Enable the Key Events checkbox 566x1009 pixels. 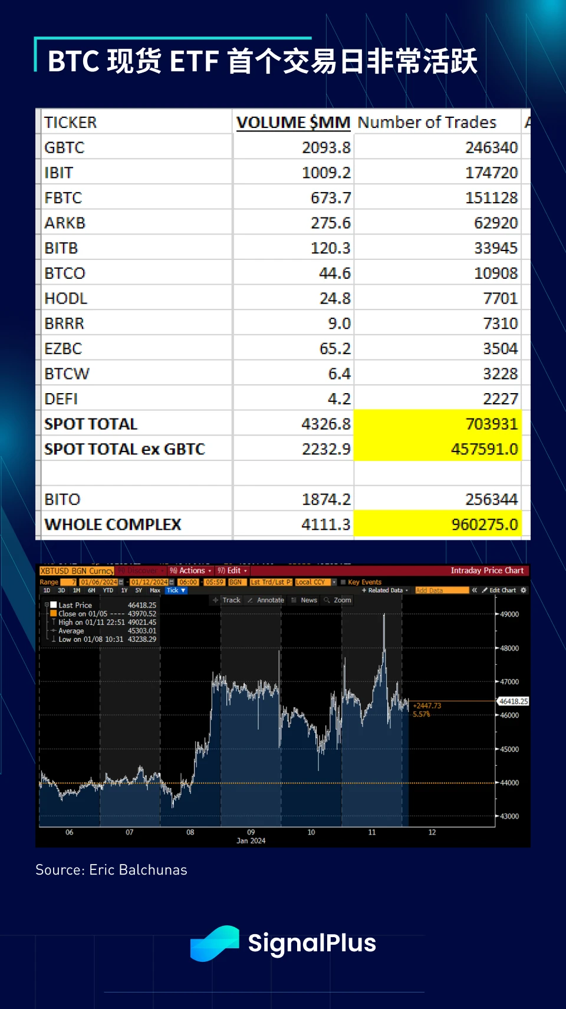(x=343, y=582)
